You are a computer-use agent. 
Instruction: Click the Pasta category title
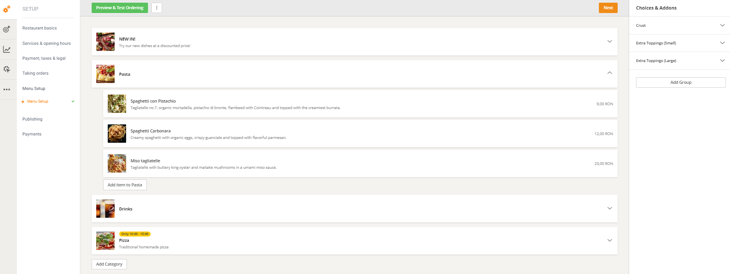tap(125, 74)
